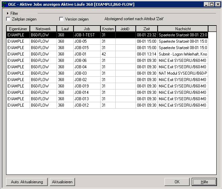Click the OGC application icon in title bar
Viewport: 222px width, 189px height.
click(4, 4)
